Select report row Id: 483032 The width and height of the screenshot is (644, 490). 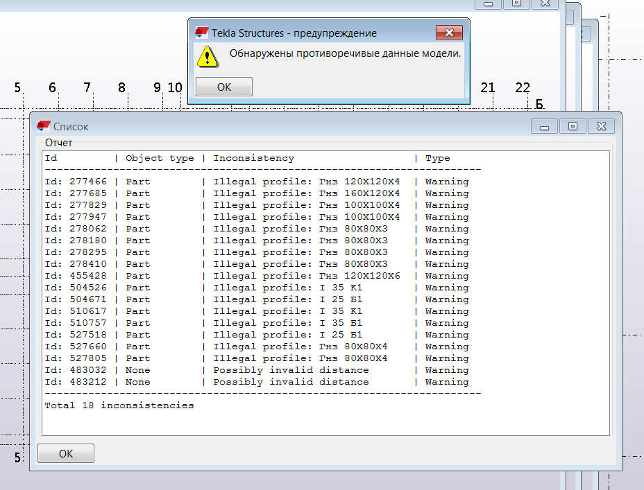pos(257,370)
